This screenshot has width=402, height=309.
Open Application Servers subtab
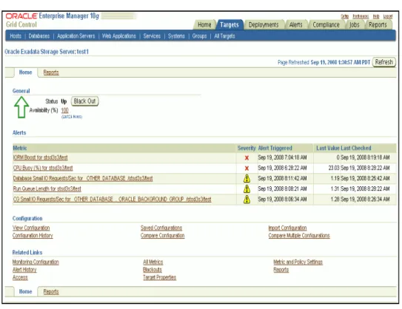76,36
